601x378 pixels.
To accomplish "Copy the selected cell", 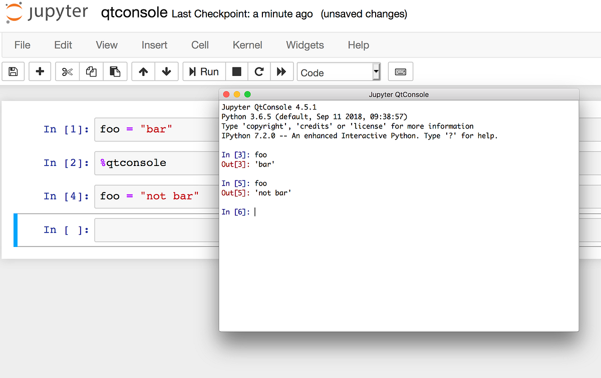I will (91, 71).
